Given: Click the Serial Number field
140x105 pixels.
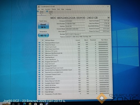Looking at the screenshot, I should point(75,24).
